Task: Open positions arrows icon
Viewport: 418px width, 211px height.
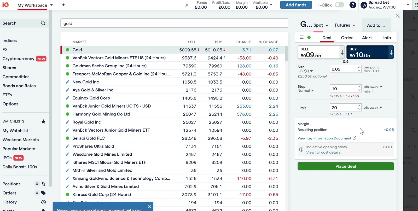Action: pyautogui.click(x=43, y=184)
